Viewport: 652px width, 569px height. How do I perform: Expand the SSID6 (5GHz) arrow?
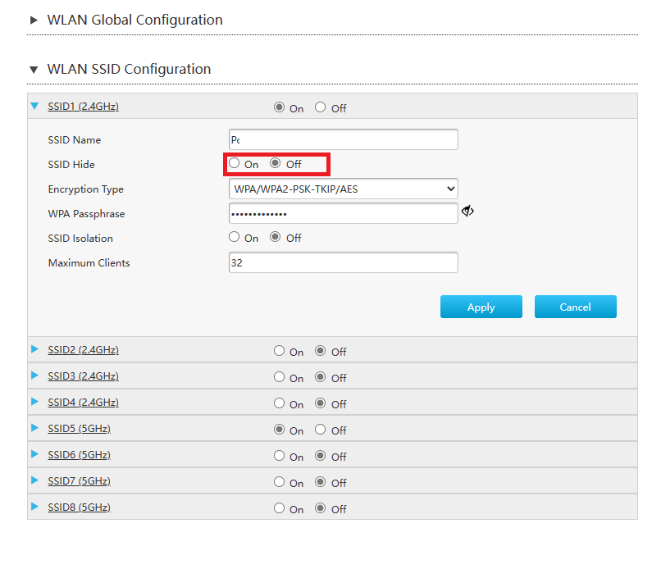pyautogui.click(x=35, y=454)
